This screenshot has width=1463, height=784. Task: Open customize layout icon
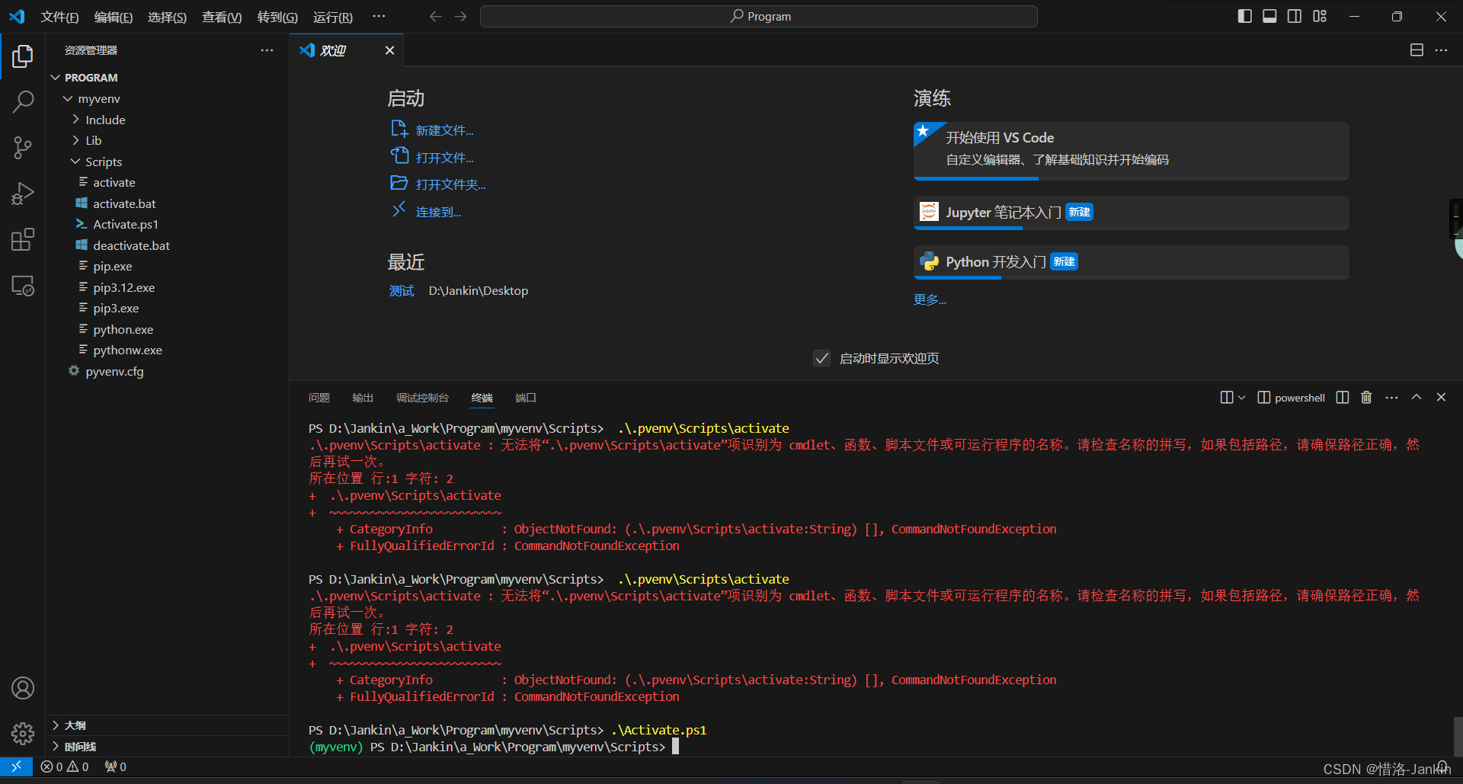[1320, 16]
